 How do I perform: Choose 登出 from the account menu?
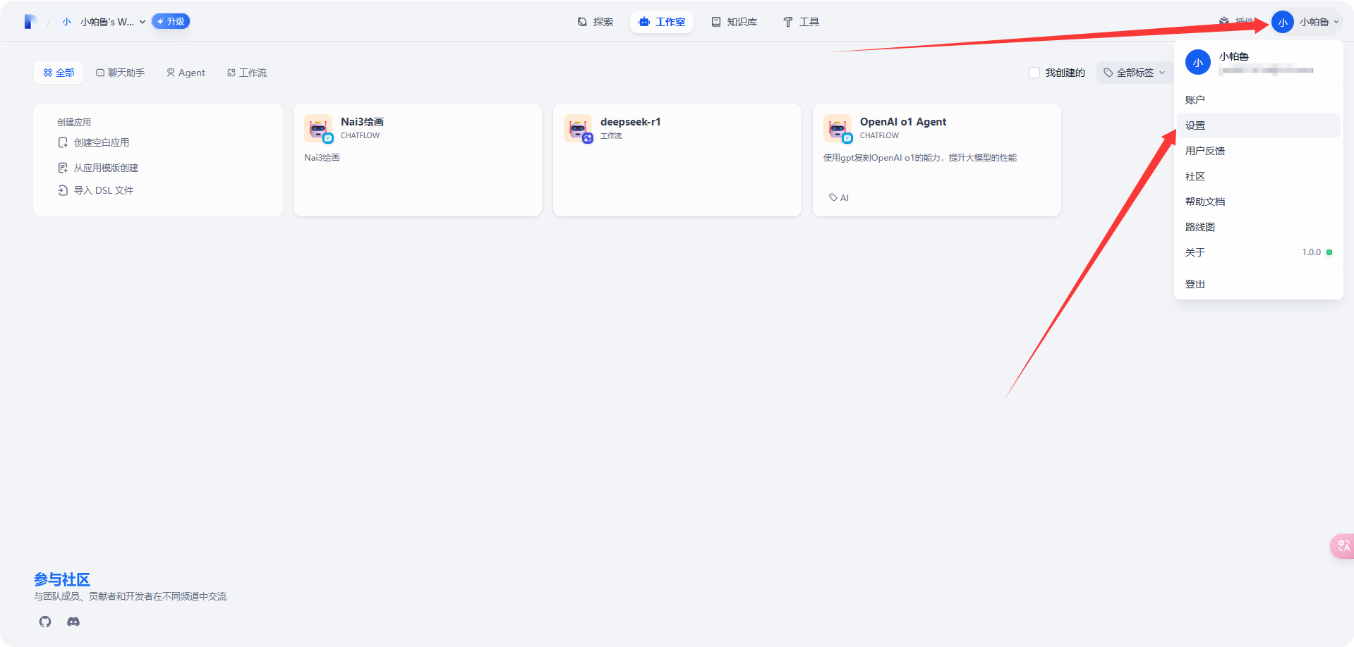pyautogui.click(x=1195, y=284)
